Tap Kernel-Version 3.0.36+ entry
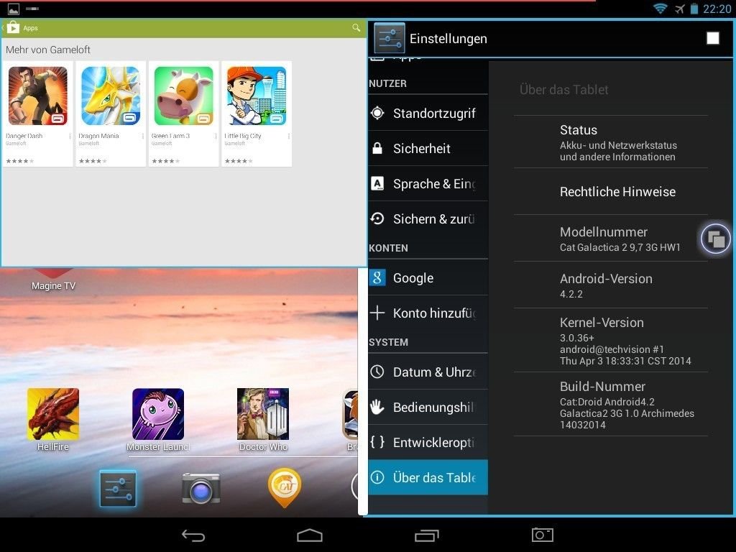736x552 pixels. tap(611, 340)
